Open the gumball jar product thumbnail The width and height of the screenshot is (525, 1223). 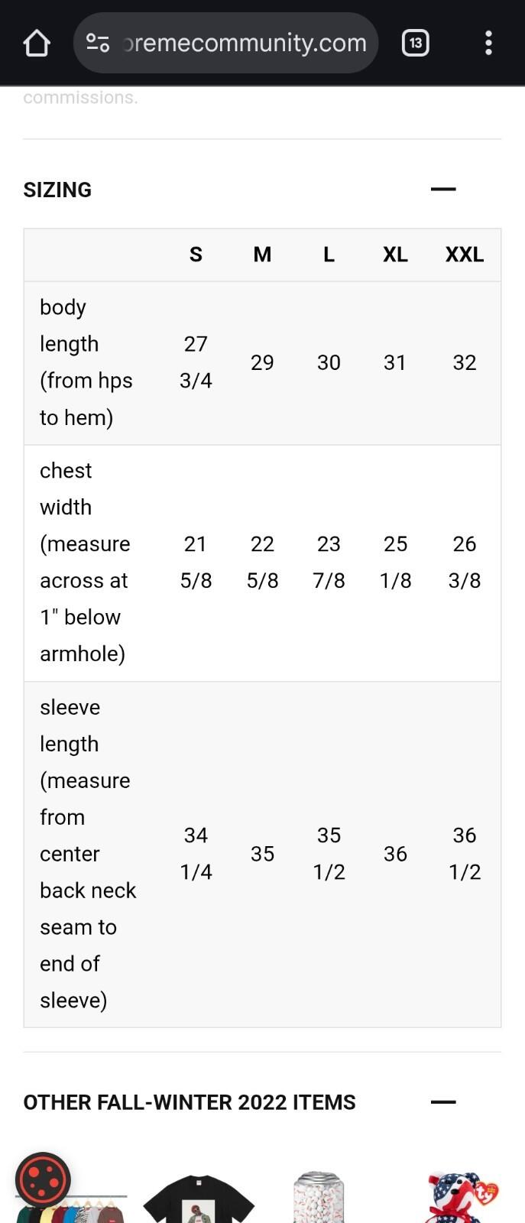319,1197
